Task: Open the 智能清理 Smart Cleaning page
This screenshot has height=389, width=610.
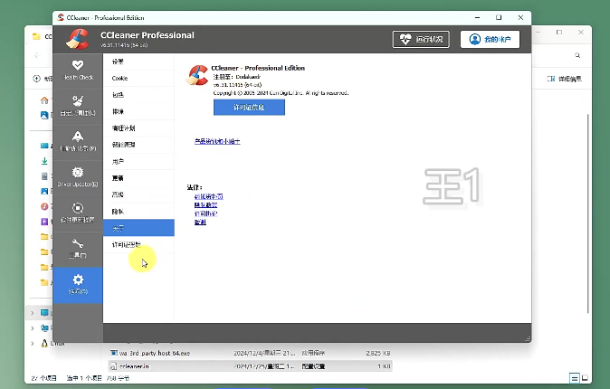Action: pos(138,145)
